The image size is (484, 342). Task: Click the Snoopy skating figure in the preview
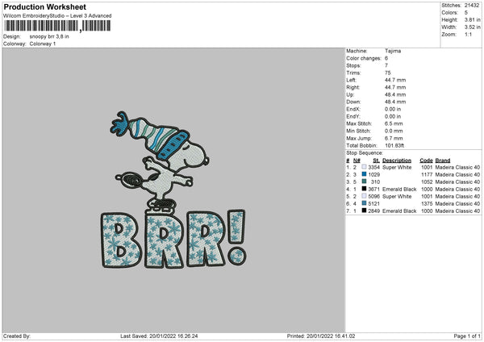(x=159, y=161)
